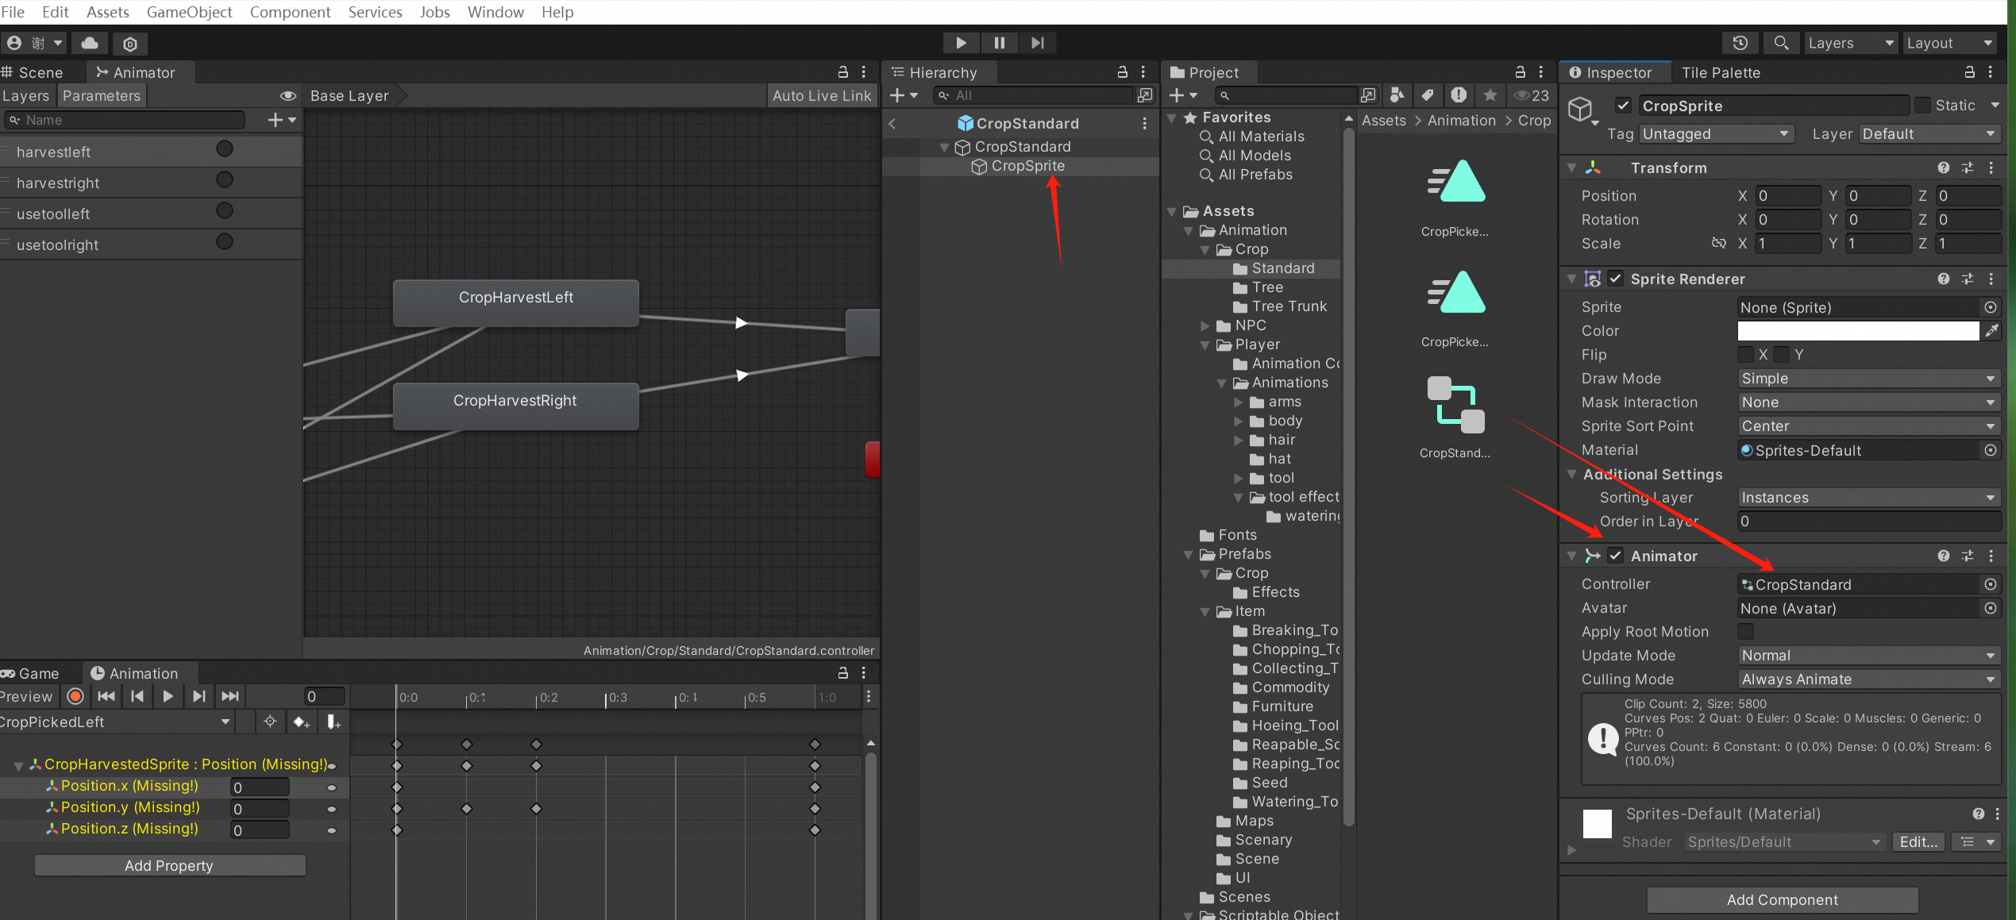Toggle the Static checkbox
2016x920 pixels.
point(1922,106)
